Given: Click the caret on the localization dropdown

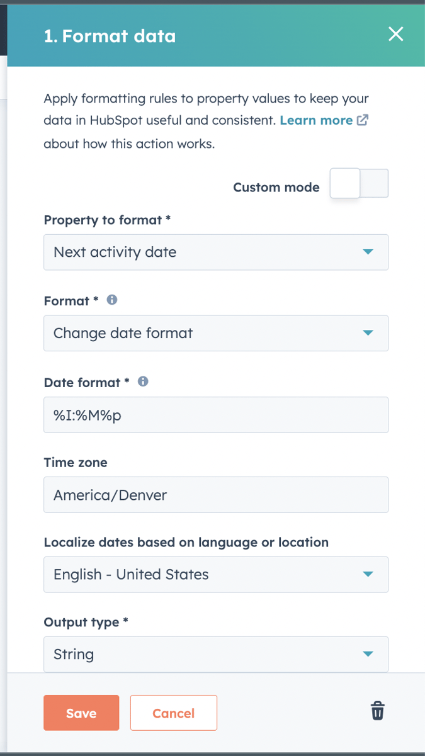Looking at the screenshot, I should tap(368, 574).
